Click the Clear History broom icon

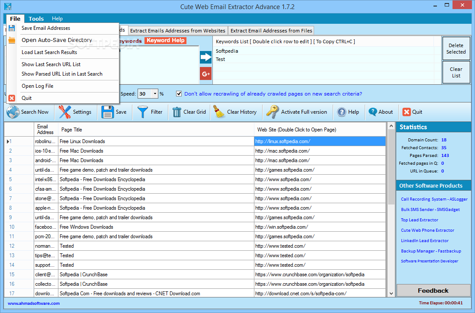coord(219,112)
